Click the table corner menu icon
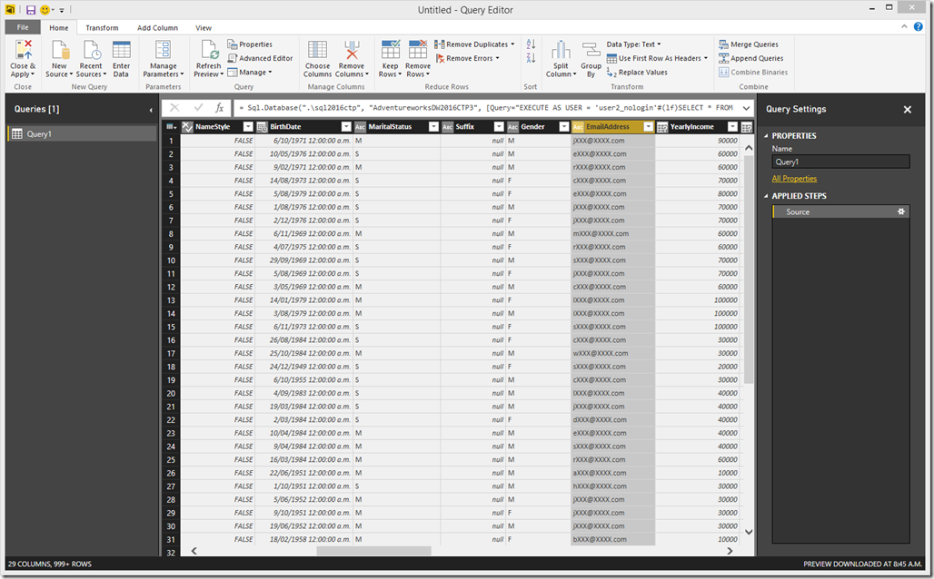The height and width of the screenshot is (579, 934). coord(171,127)
